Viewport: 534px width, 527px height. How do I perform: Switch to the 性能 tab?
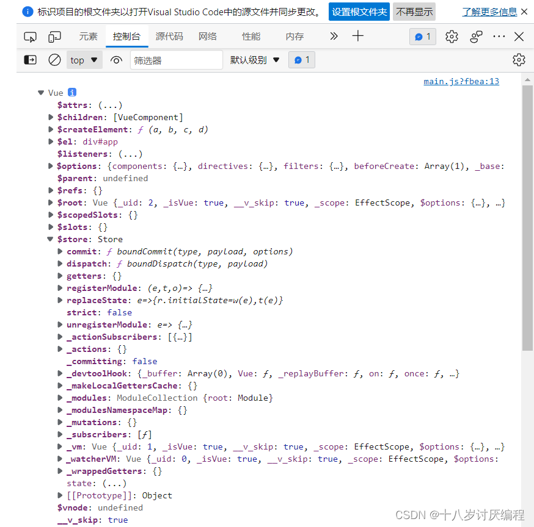[x=251, y=37]
